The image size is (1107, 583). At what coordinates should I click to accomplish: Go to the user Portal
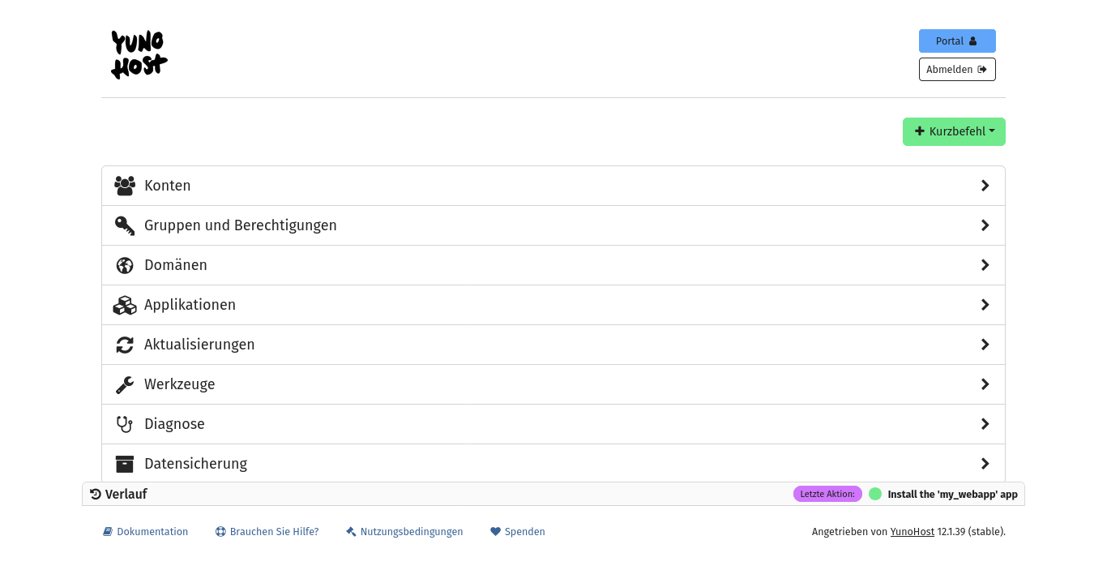(957, 41)
